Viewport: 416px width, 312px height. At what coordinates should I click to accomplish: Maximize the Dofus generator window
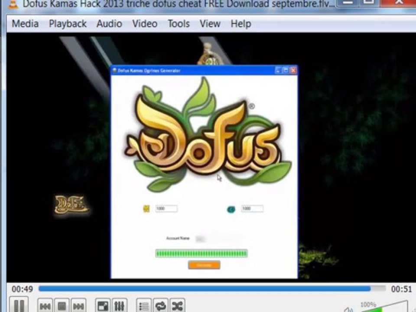pyautogui.click(x=286, y=70)
